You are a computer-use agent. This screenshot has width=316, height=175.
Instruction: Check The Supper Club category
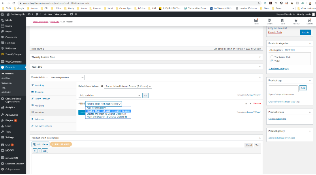271,57
